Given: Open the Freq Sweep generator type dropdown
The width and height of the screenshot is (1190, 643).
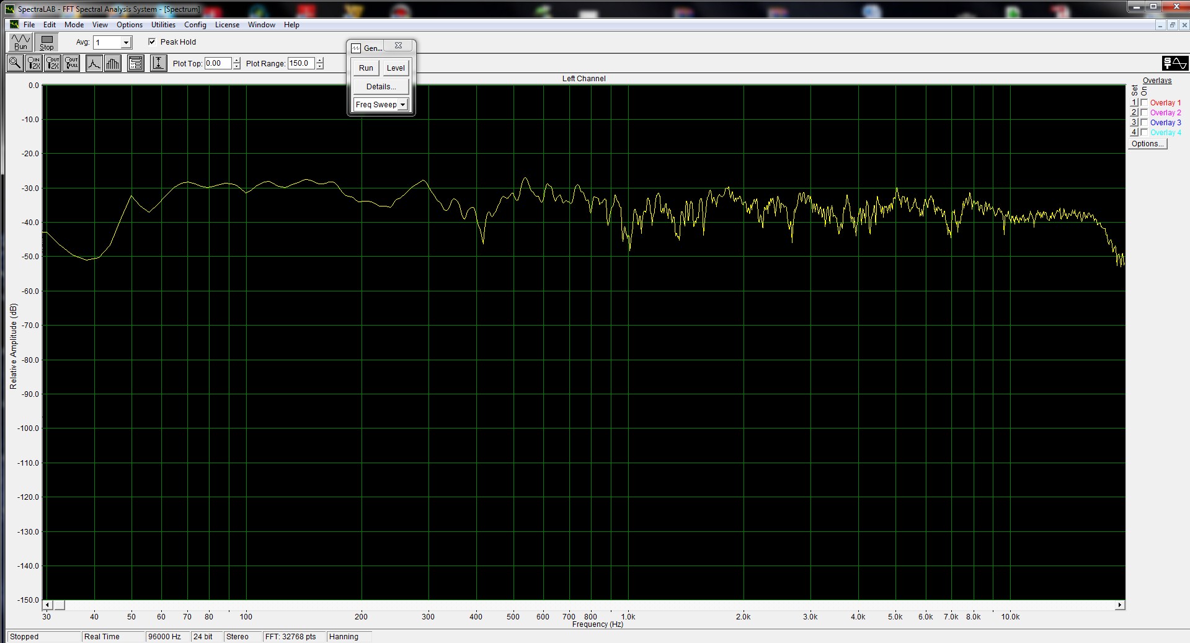Looking at the screenshot, I should coord(402,105).
